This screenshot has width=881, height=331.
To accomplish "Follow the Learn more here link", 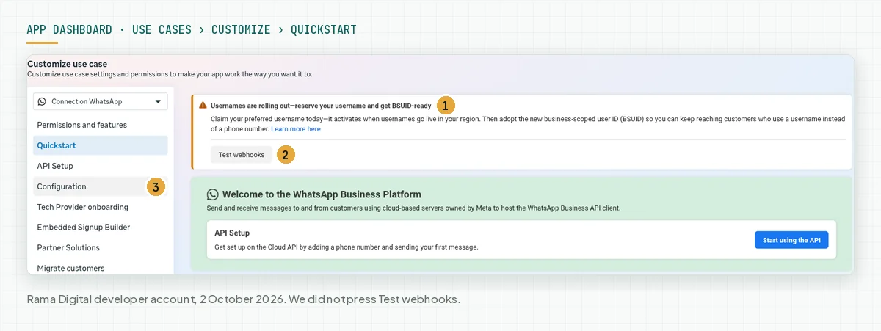I will tap(296, 129).
